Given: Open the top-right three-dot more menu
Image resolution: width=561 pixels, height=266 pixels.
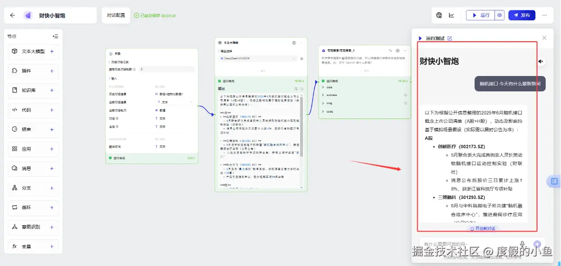Looking at the screenshot, I should point(545,15).
